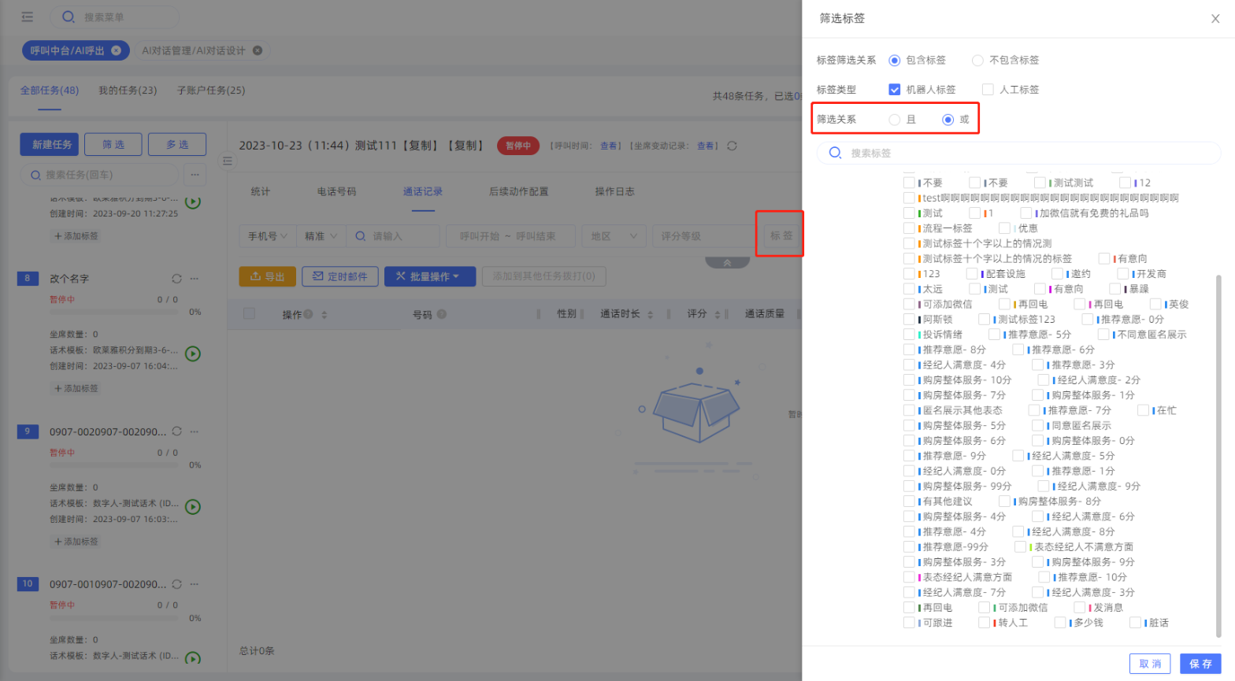This screenshot has height=681, width=1235.
Task: Expand the 批量操作 dropdown button
Action: pos(435,276)
